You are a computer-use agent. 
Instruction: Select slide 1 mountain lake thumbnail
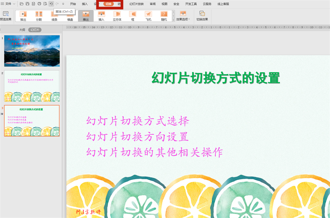click(x=32, y=51)
